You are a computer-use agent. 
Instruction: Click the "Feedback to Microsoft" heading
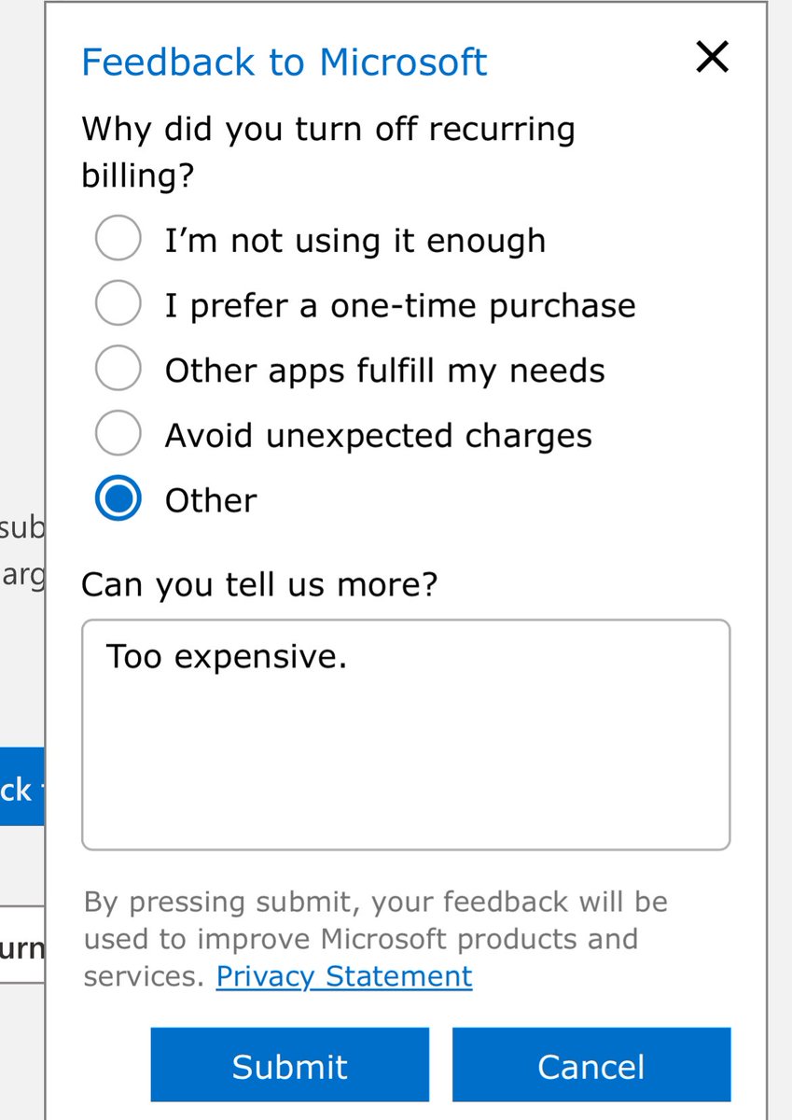pyautogui.click(x=285, y=63)
